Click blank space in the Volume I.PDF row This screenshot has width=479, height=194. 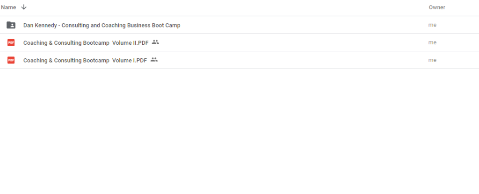tap(304, 60)
